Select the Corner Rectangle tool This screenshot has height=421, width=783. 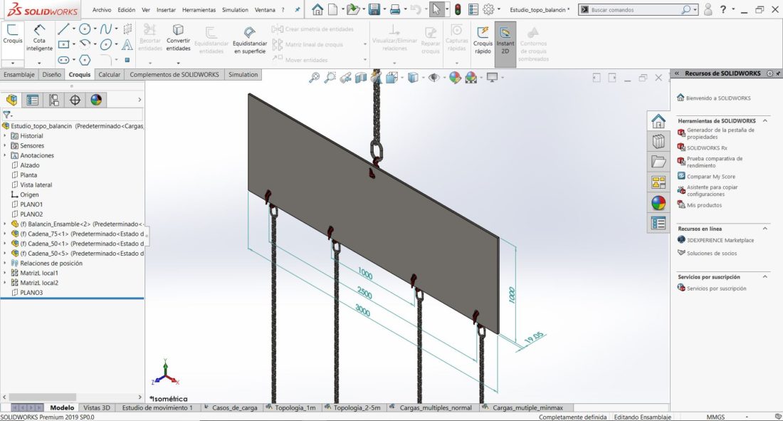pos(63,44)
